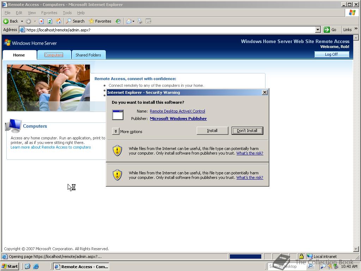This screenshot has height=271, width=361.
Task: Click the Log Off button
Action: (x=331, y=54)
